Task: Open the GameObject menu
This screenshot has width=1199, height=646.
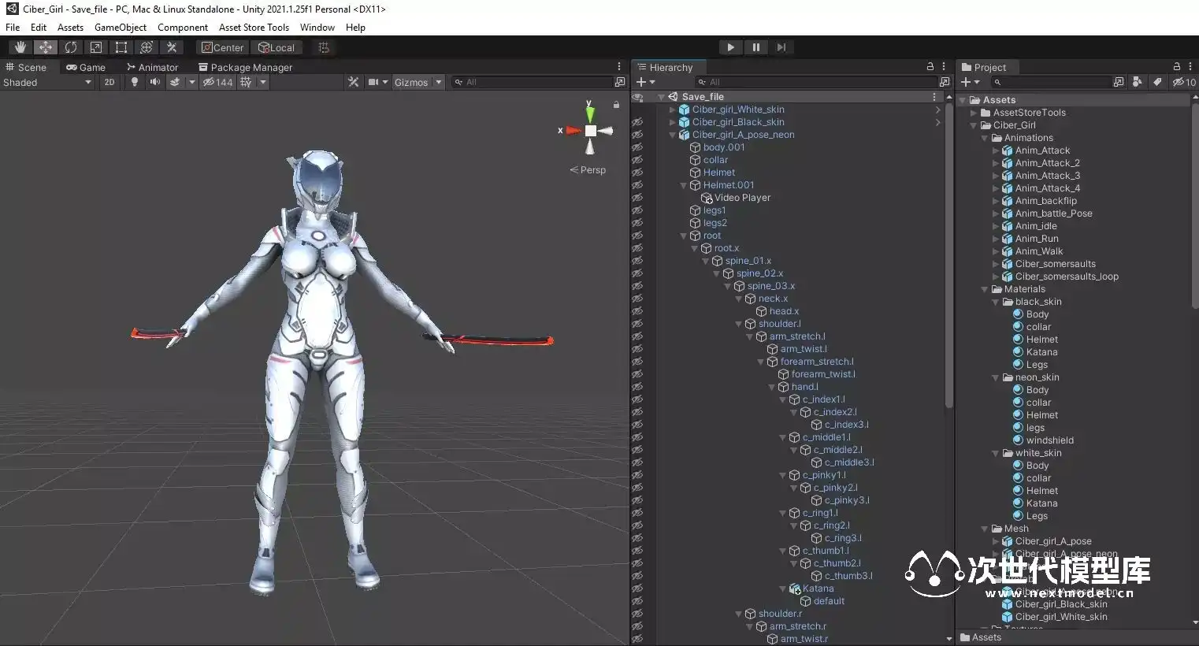Action: [121, 27]
